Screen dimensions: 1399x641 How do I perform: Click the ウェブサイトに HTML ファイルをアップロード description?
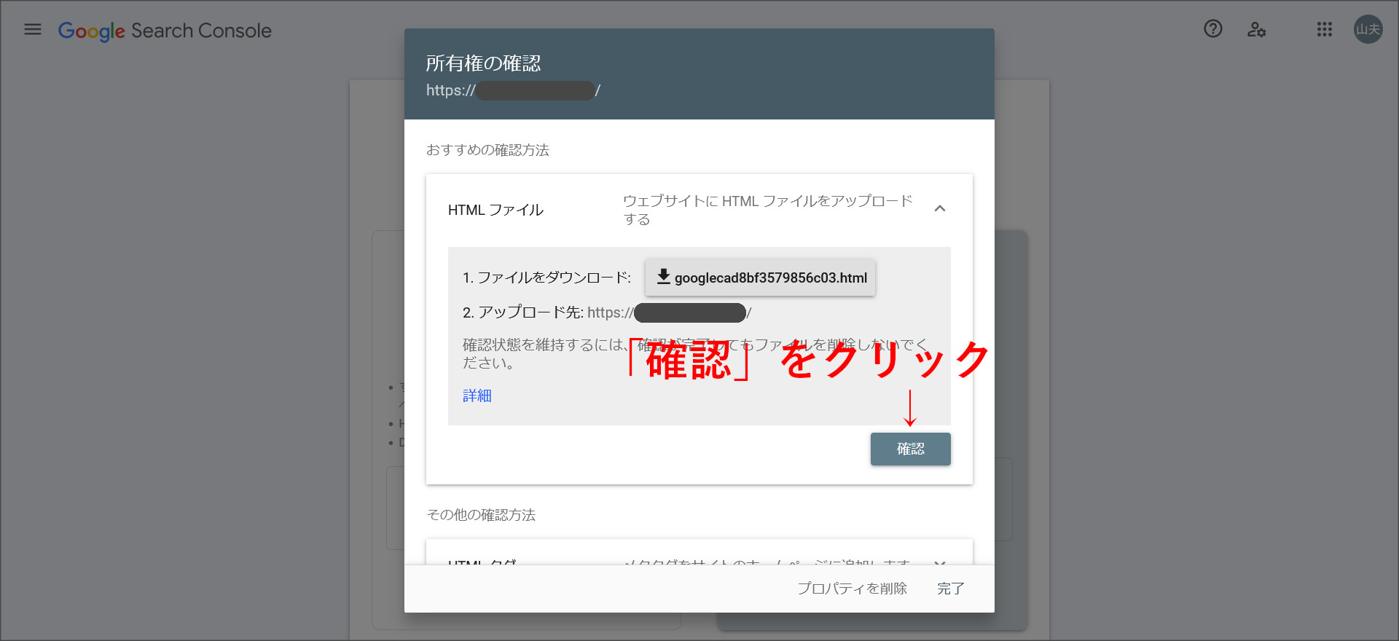768,210
